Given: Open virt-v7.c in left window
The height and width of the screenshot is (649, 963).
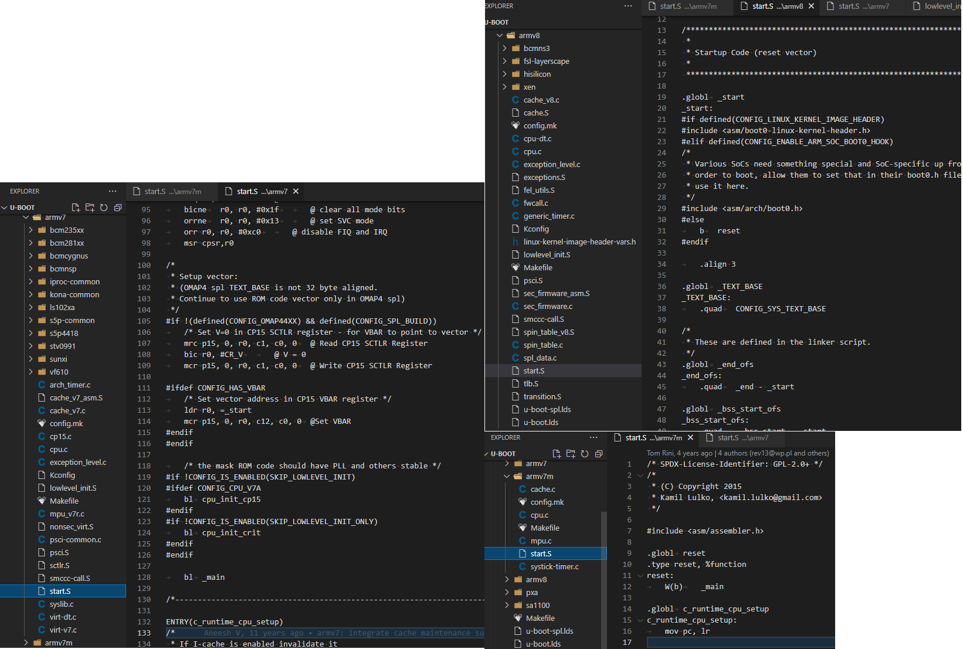Looking at the screenshot, I should pos(63,630).
